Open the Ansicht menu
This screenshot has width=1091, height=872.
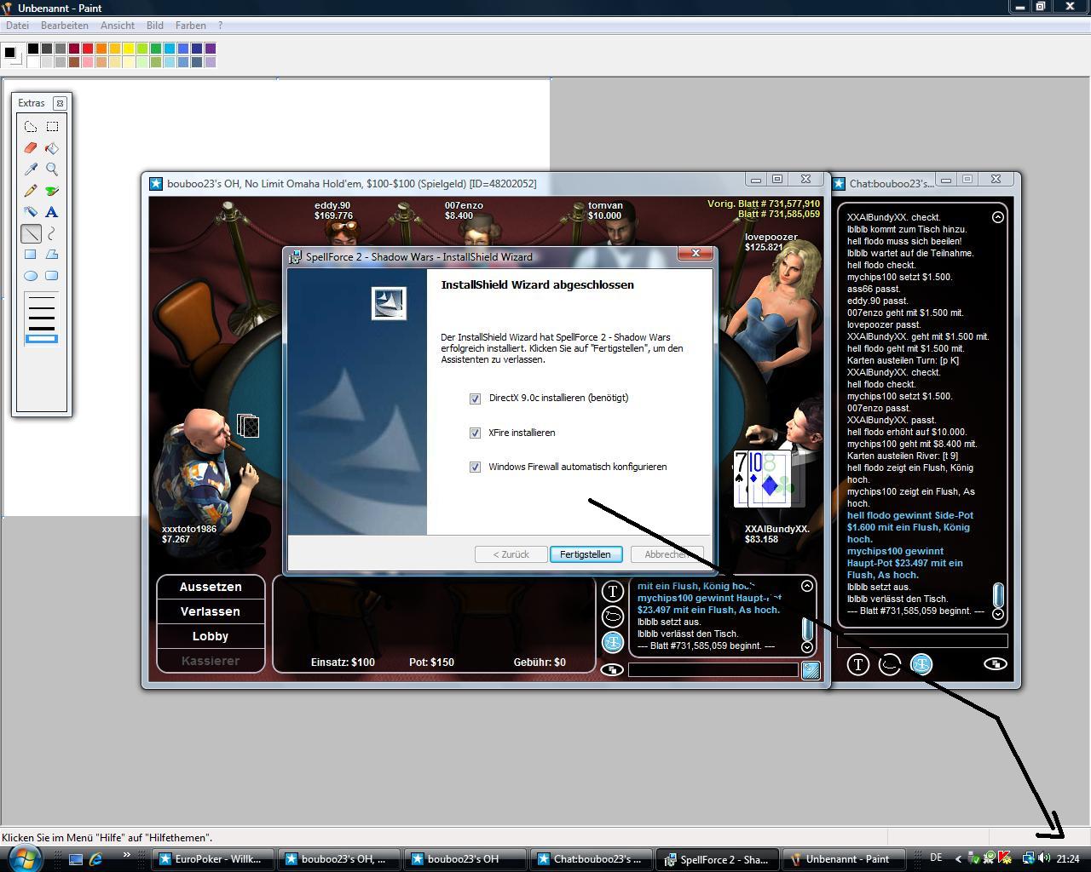click(x=118, y=26)
